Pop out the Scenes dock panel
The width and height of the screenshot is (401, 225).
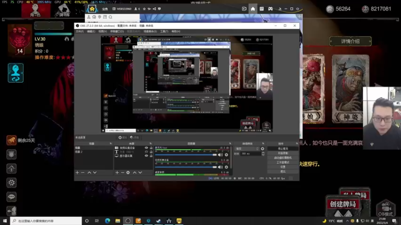click(x=111, y=143)
